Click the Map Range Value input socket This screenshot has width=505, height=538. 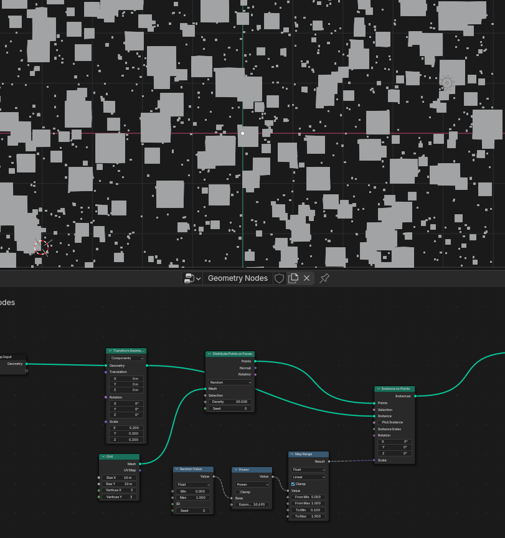point(288,491)
